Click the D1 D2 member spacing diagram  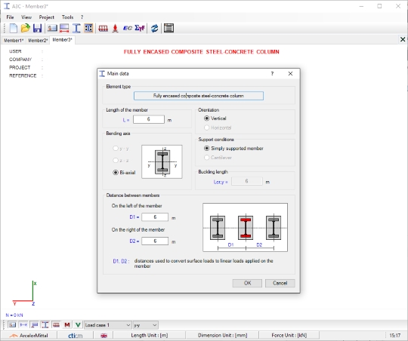(x=245, y=227)
